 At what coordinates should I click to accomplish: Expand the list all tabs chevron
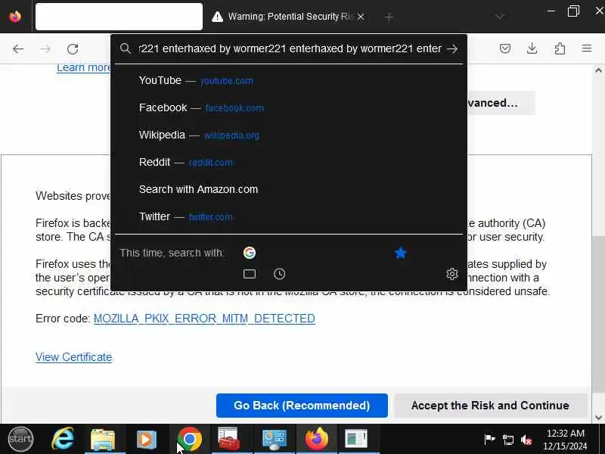(x=500, y=17)
